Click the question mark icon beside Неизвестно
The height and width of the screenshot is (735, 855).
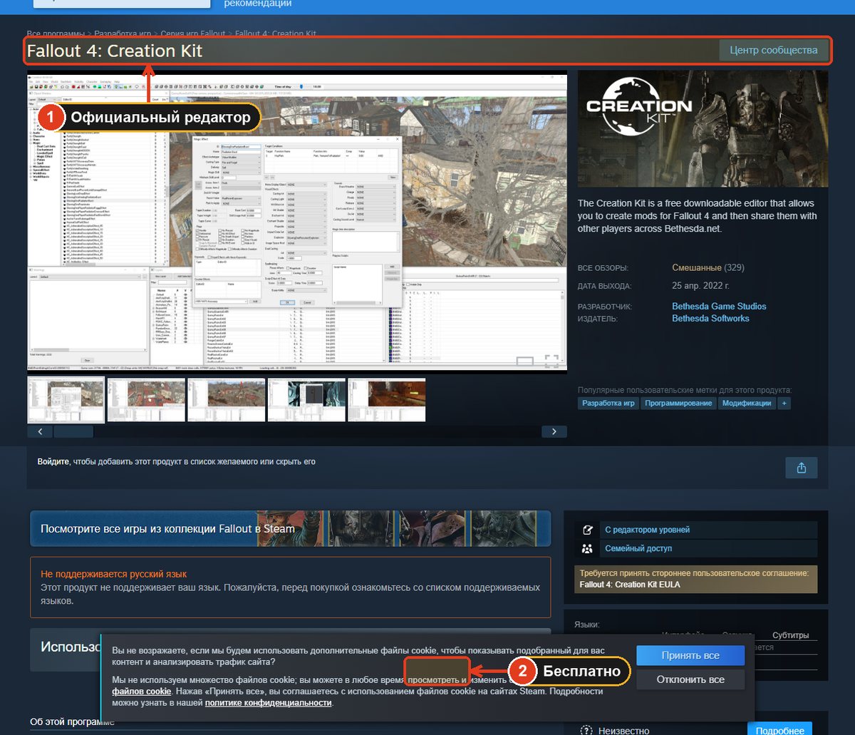(586, 731)
